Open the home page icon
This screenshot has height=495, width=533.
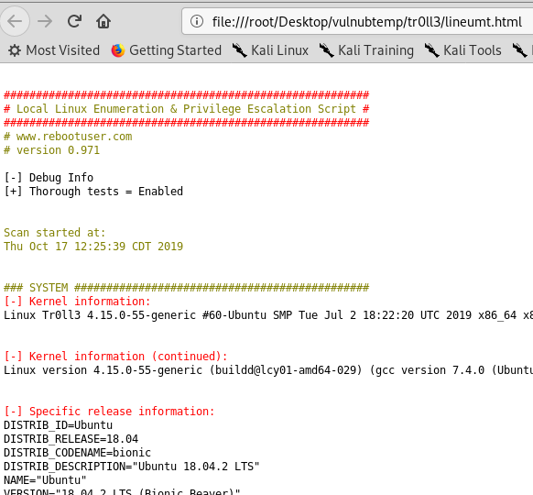103,21
